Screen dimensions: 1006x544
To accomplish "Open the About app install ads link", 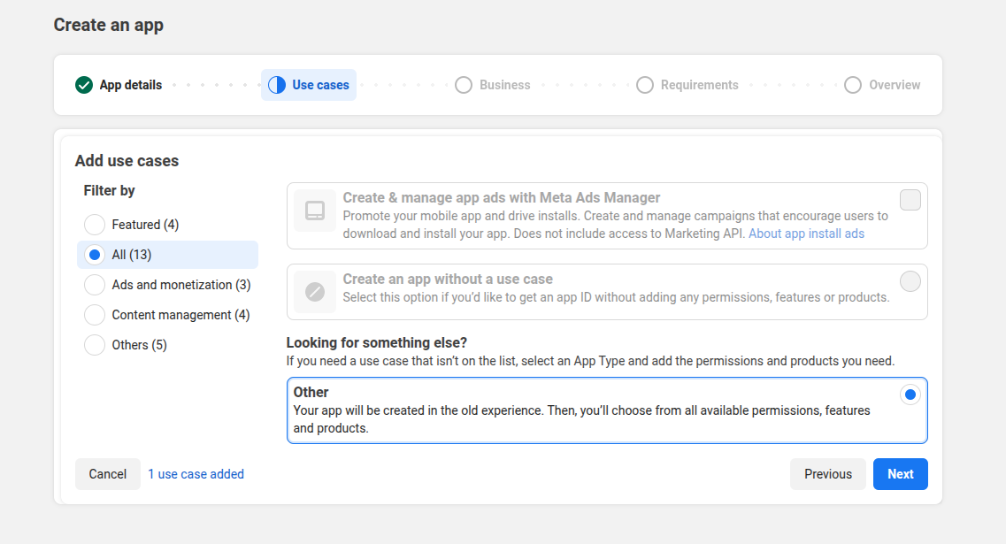I will pyautogui.click(x=806, y=234).
